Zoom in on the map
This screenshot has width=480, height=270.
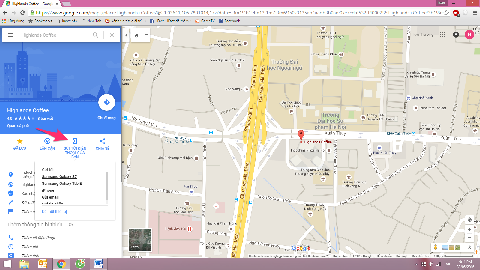pos(469,229)
